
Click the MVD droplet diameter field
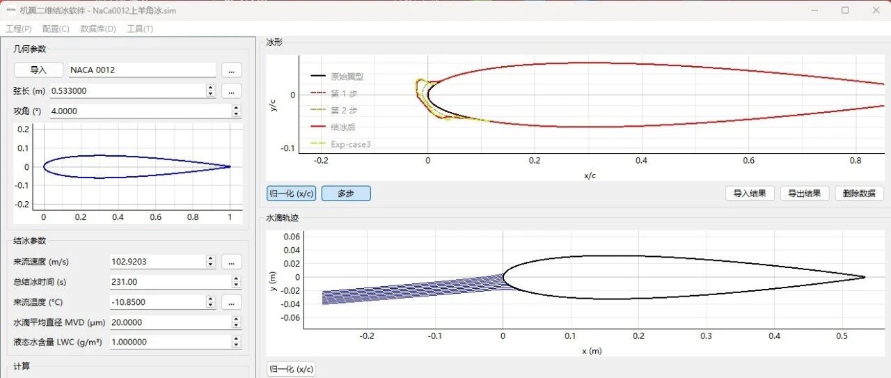click(170, 322)
